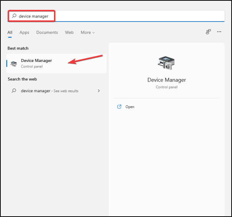Open Device Manager Best match result

click(x=57, y=63)
